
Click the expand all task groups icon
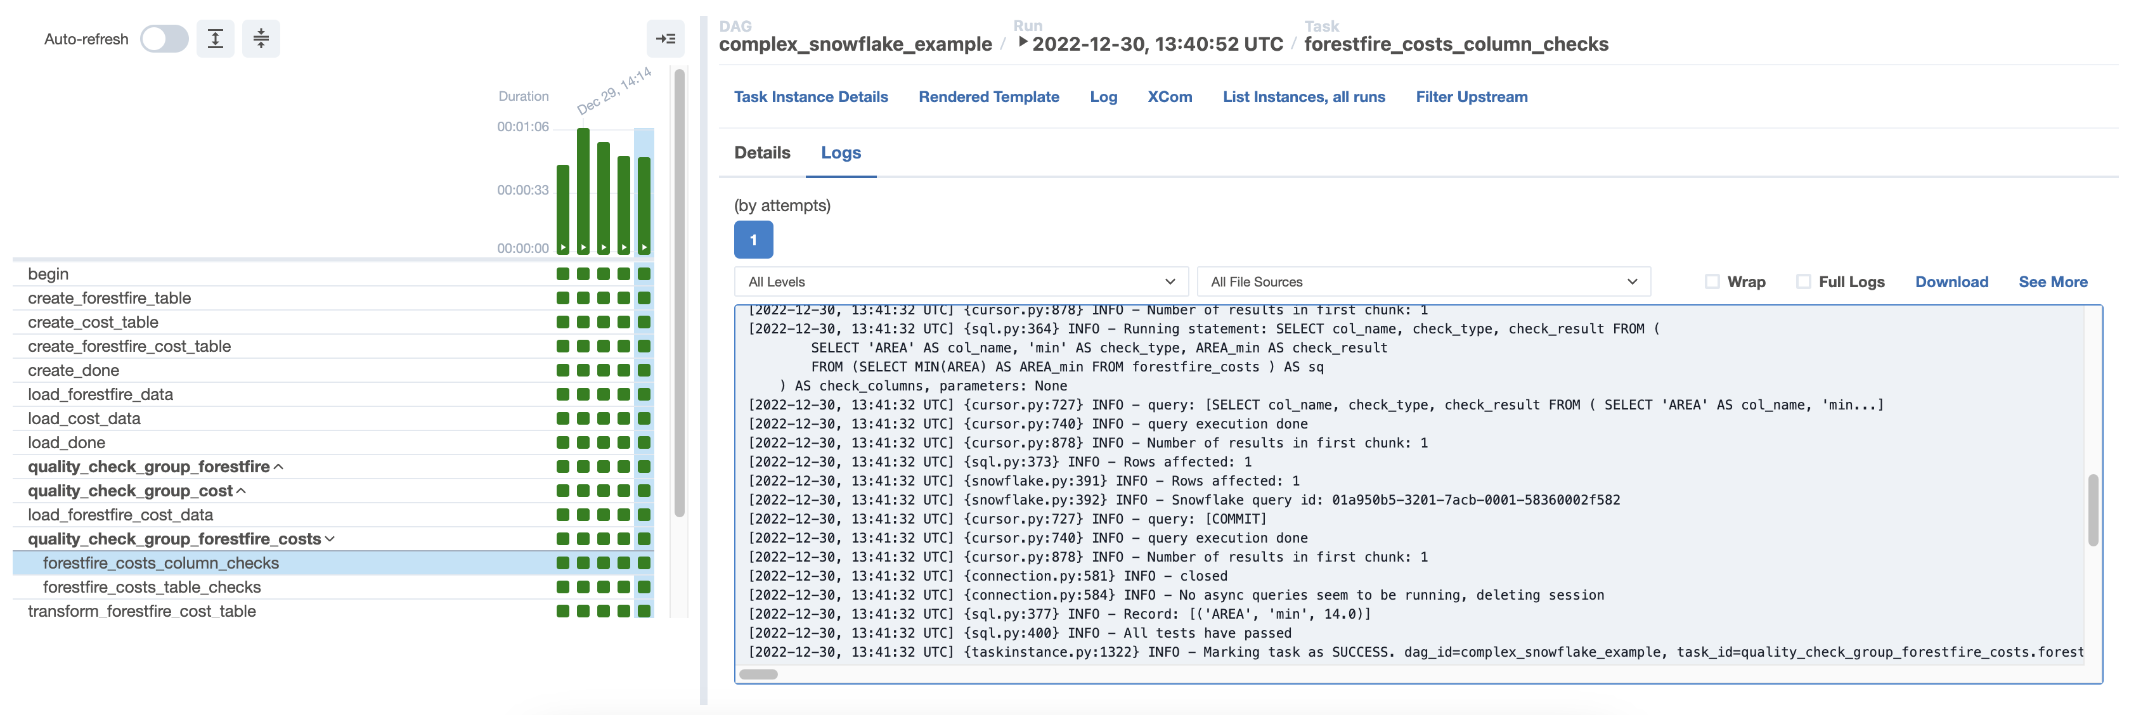click(215, 39)
